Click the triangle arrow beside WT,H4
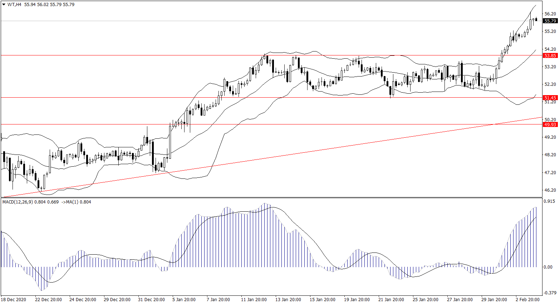The height and width of the screenshot is (304, 560). click(4, 5)
